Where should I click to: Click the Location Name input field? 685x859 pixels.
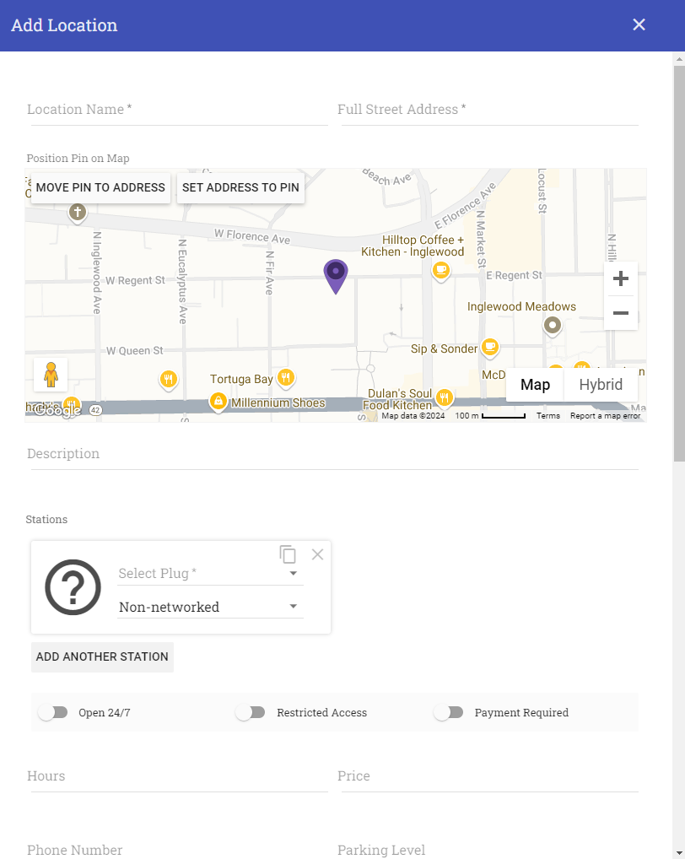pos(177,111)
